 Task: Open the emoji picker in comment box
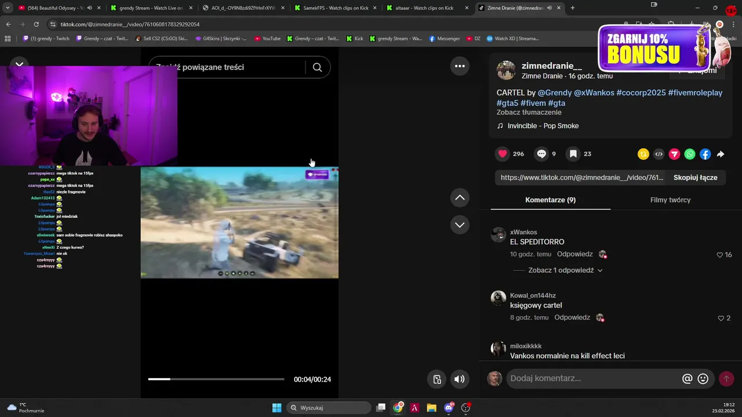coord(703,379)
